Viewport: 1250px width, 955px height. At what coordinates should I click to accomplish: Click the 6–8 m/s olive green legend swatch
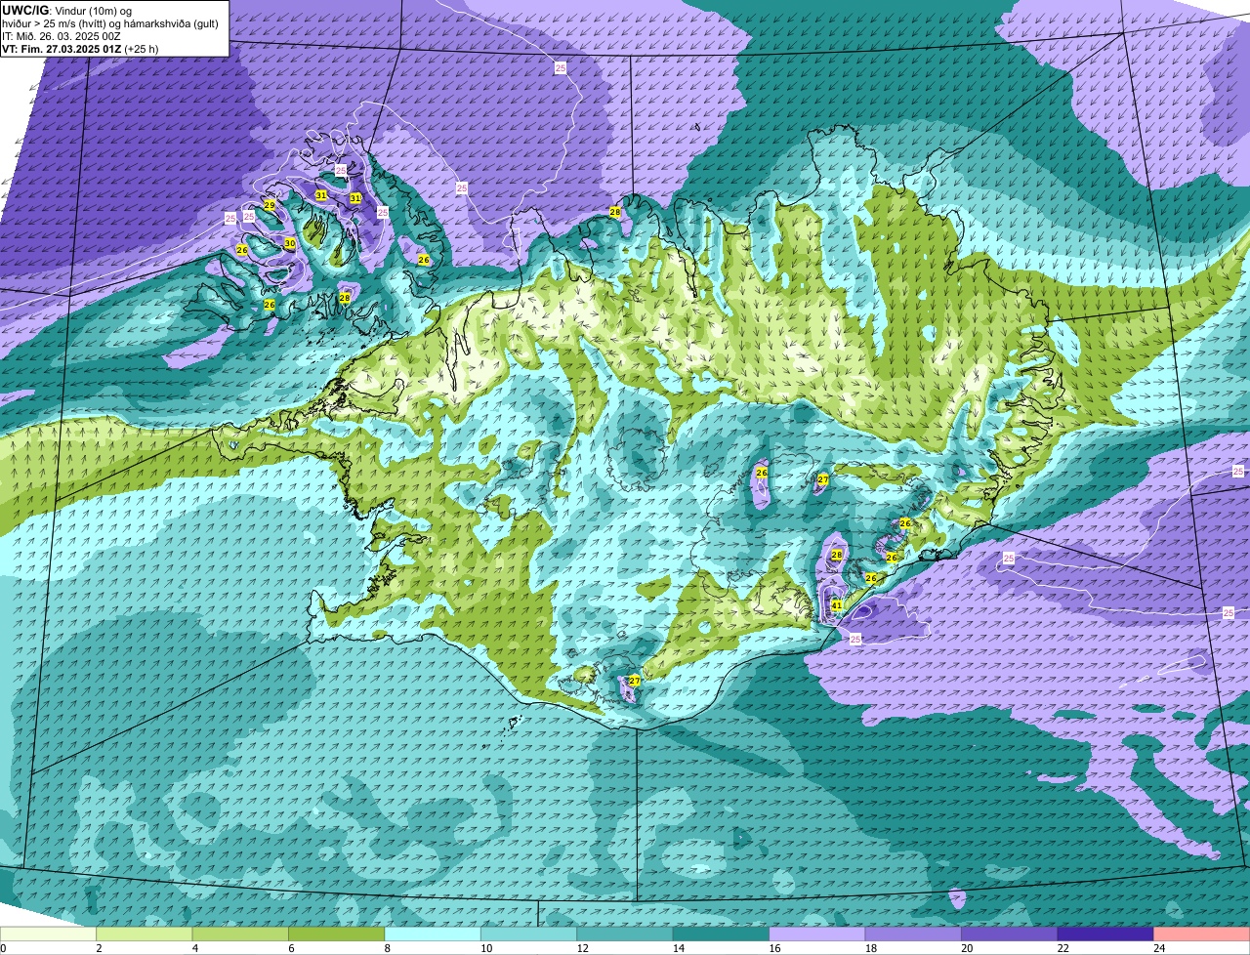(x=337, y=934)
